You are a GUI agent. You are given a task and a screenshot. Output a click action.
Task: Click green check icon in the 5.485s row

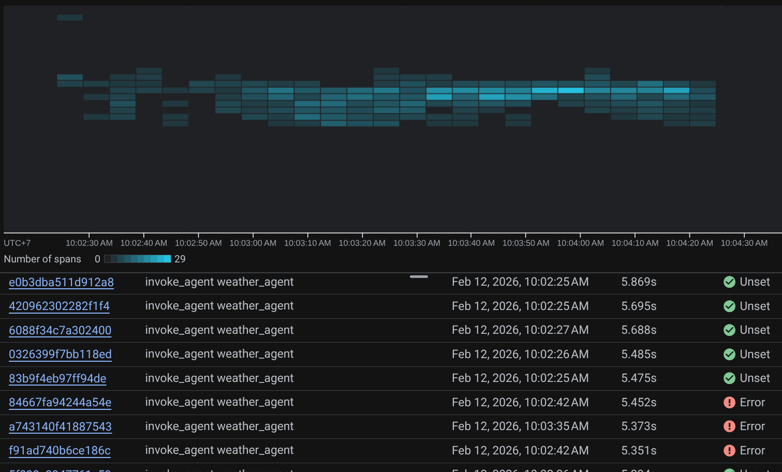click(x=729, y=355)
